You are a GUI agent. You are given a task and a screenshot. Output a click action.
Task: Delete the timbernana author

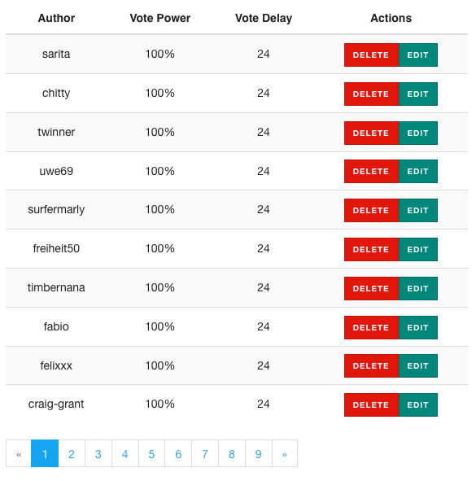pyautogui.click(x=371, y=288)
